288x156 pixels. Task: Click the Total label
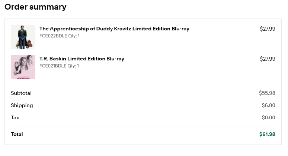(17, 134)
